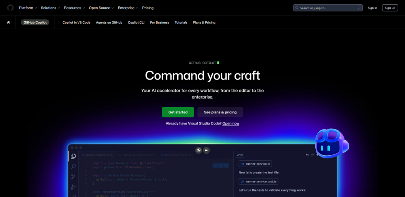The width and height of the screenshot is (405, 197).
Task: Open the Run and Debug icon in the sidebar
Action: pos(73,187)
